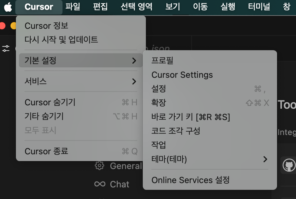Expand the 기본 설정 submenu
The image size is (296, 199).
pyautogui.click(x=81, y=60)
